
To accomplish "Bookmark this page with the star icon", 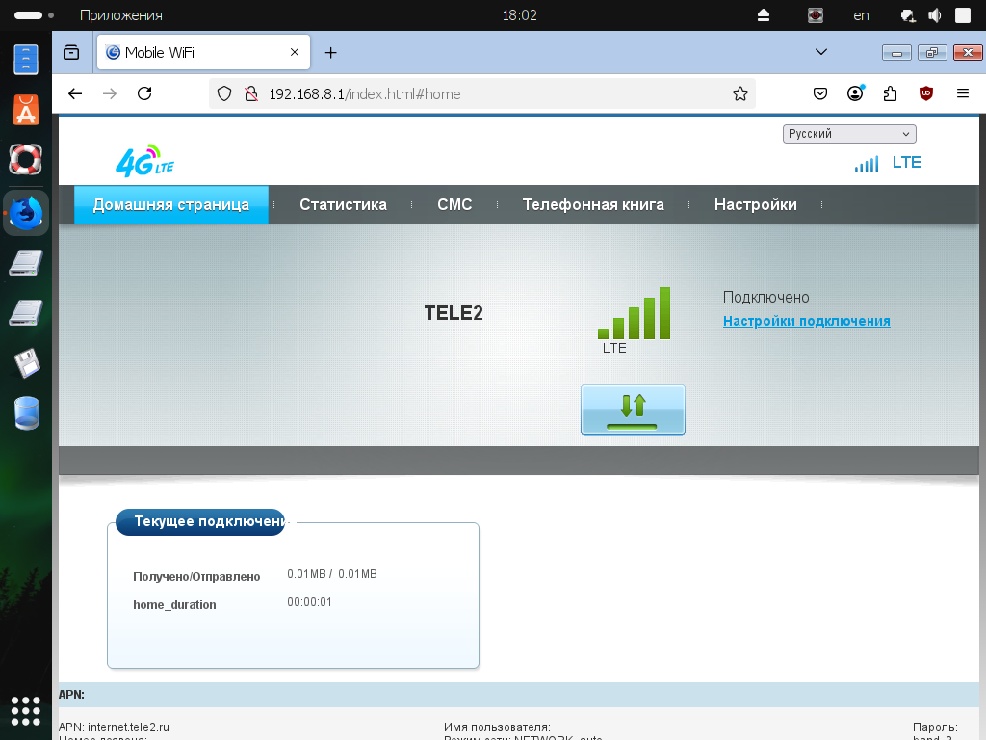I will click(x=740, y=93).
